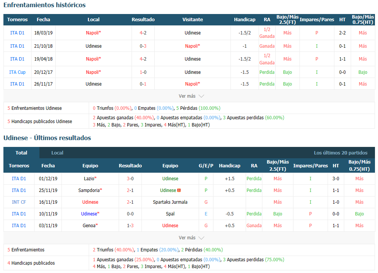Click 4 Handicaps publicados summary label
This screenshot has width=378, height=273.
click(31, 263)
